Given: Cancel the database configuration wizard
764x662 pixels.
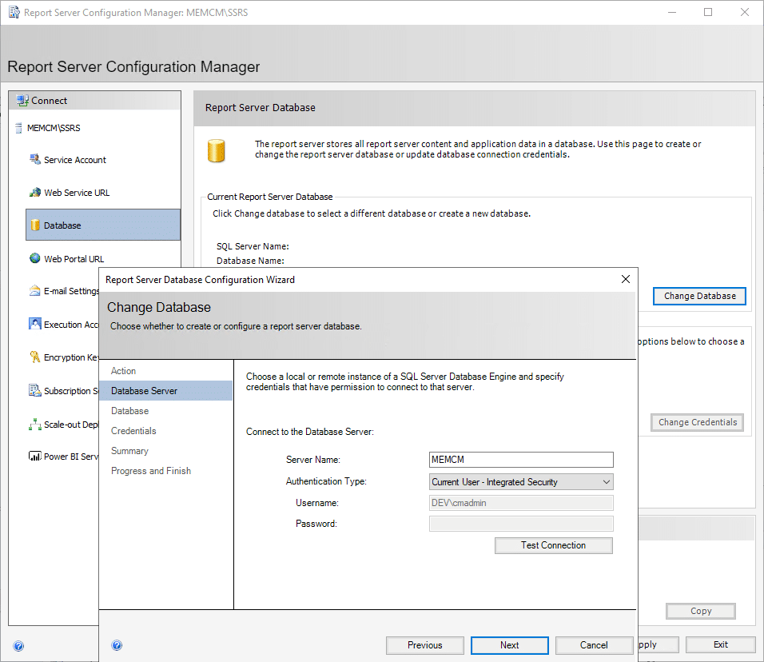Looking at the screenshot, I should [x=594, y=645].
